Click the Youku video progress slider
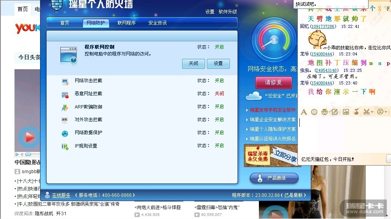 (x=28, y=154)
